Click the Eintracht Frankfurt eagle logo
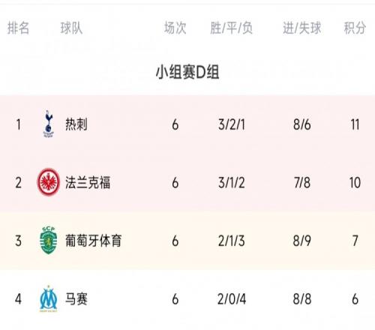 49,182
